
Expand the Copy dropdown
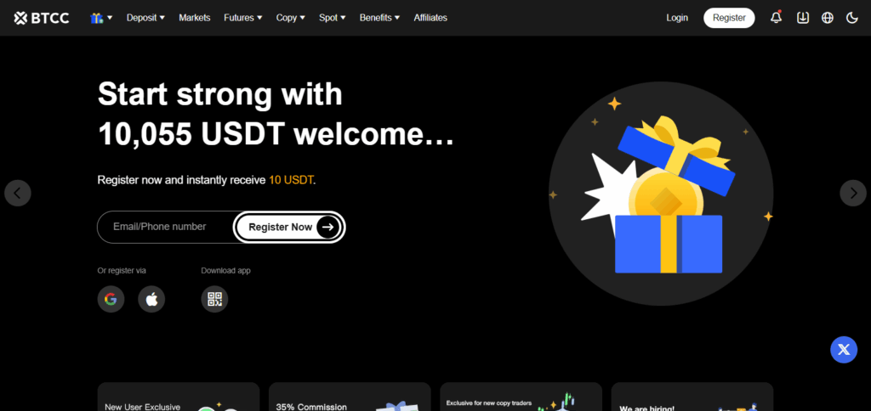(x=291, y=18)
